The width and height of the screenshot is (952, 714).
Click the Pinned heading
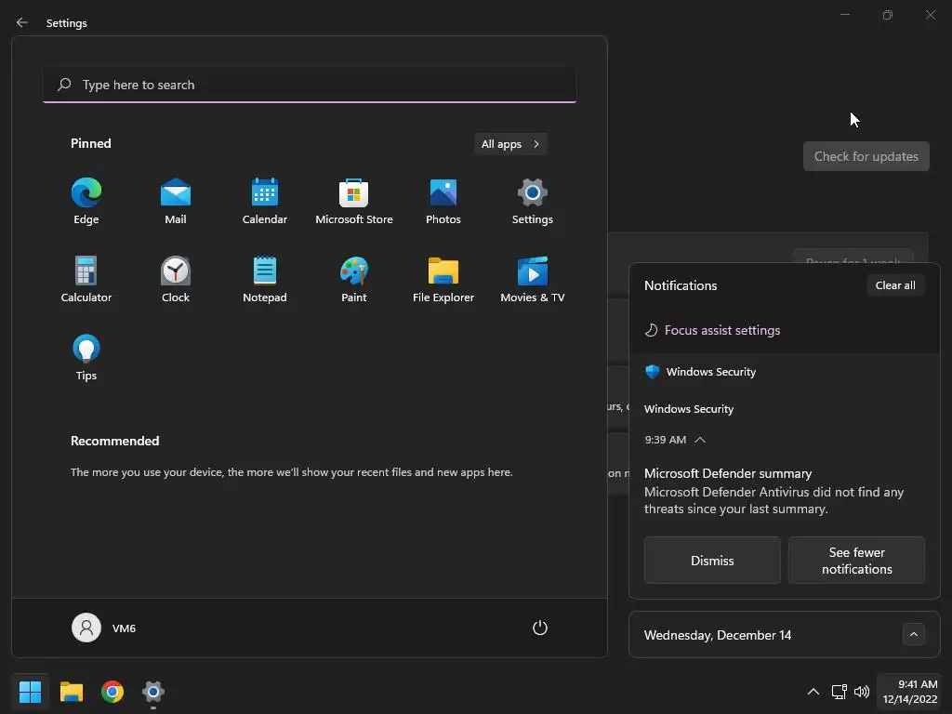coord(91,143)
